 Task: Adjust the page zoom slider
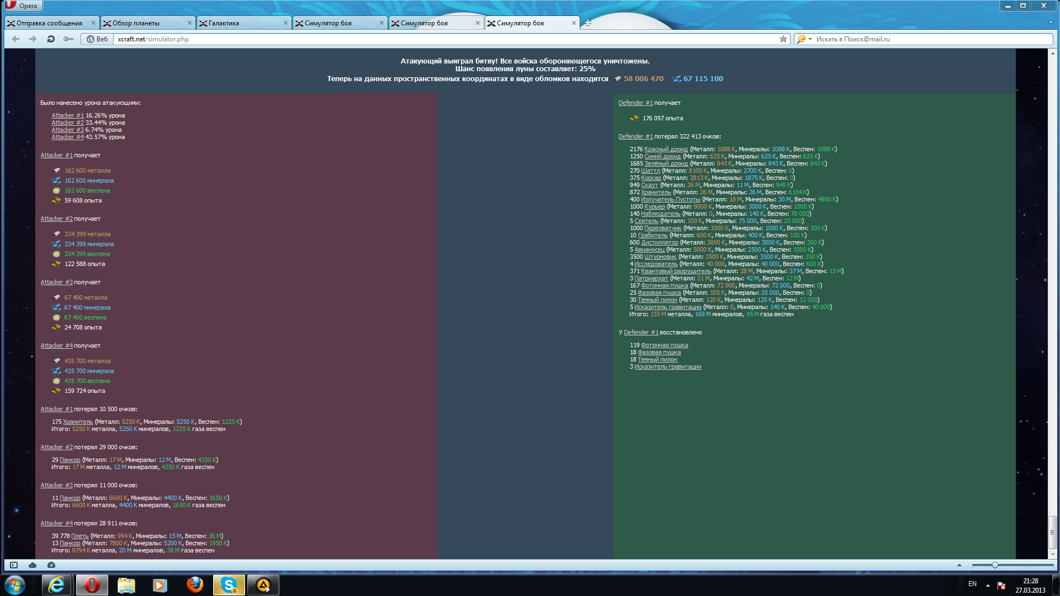click(x=994, y=565)
